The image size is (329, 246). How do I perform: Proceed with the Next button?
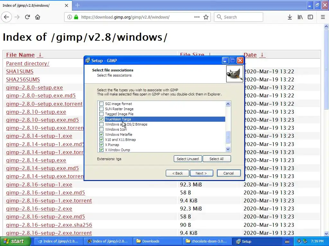coord(201,173)
